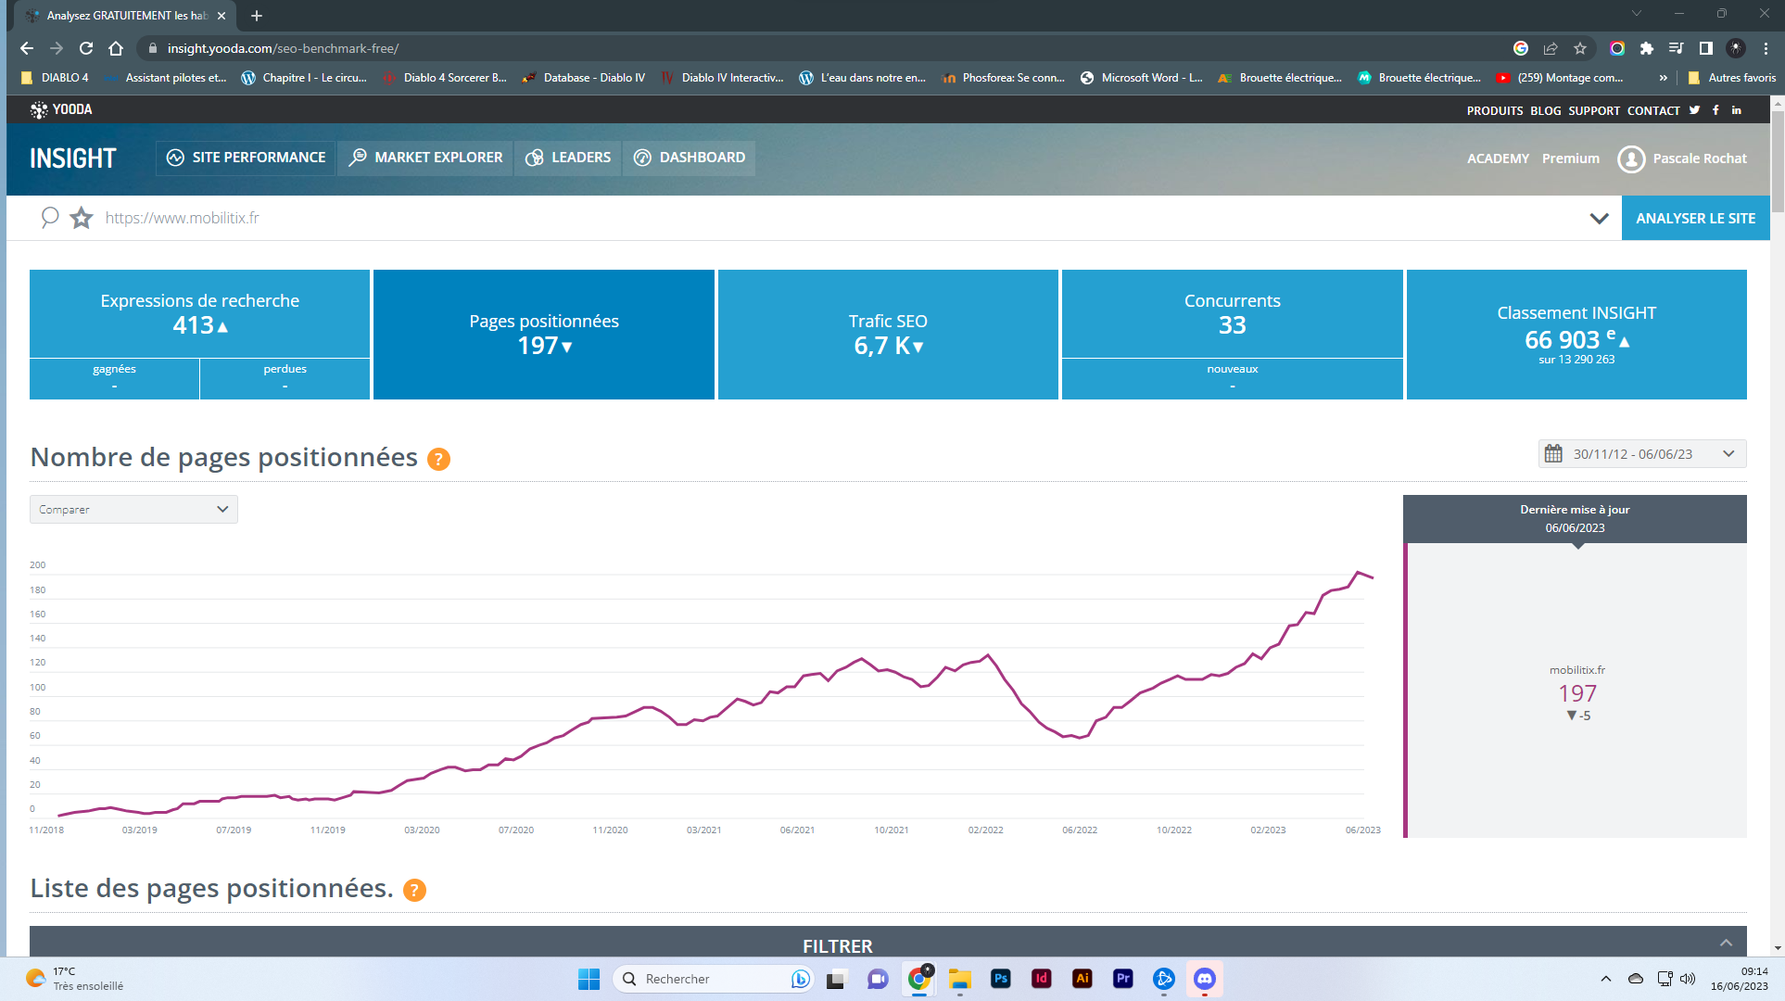Click the Pascale Rochat user avatar icon

(x=1631, y=158)
